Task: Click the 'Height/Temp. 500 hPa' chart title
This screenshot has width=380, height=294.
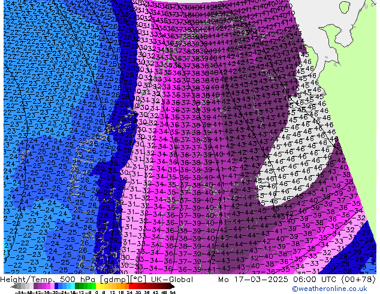Action: coord(48,280)
